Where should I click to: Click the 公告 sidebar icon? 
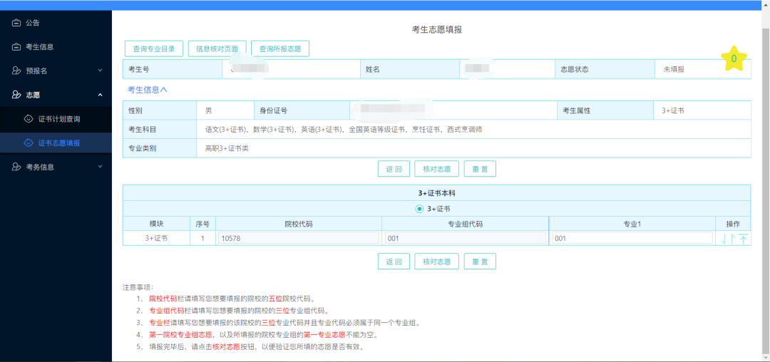[16, 23]
